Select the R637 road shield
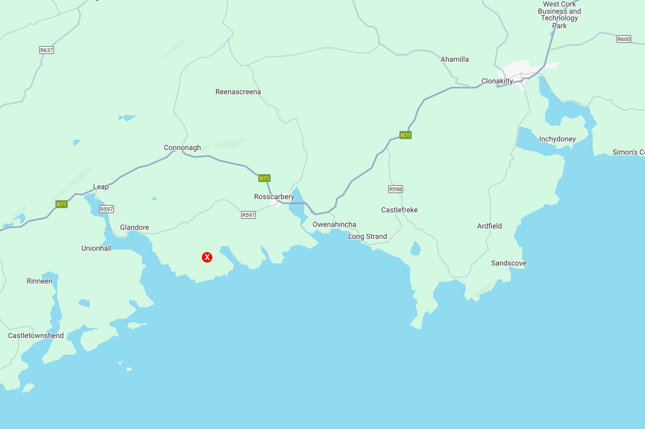Image resolution: width=645 pixels, height=429 pixels. (47, 50)
